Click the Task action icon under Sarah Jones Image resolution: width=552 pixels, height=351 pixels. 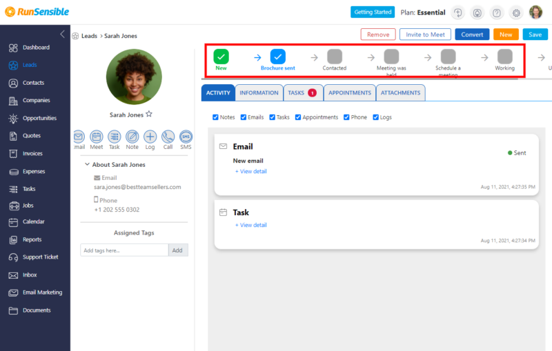115,137
